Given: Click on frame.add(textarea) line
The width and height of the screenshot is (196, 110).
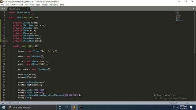Looking at the screenshot, I should 30,85.
